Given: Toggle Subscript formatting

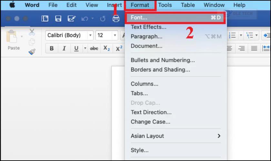Looking at the screenshot, I should (106, 48).
